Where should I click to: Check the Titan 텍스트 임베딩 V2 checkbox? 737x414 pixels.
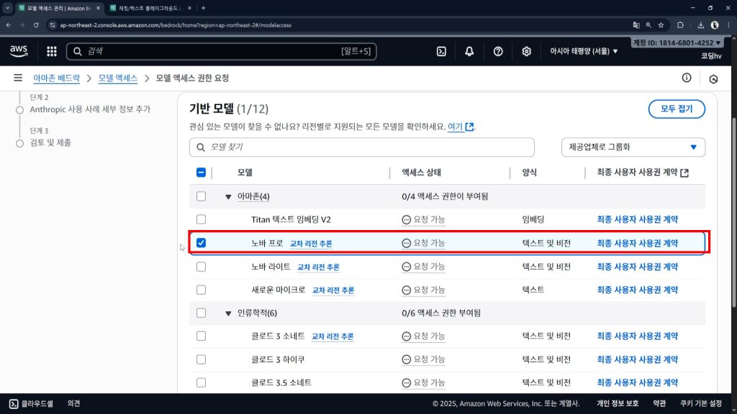pos(201,219)
